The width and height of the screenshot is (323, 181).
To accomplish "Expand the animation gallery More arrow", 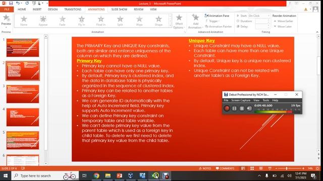I will (170, 26).
